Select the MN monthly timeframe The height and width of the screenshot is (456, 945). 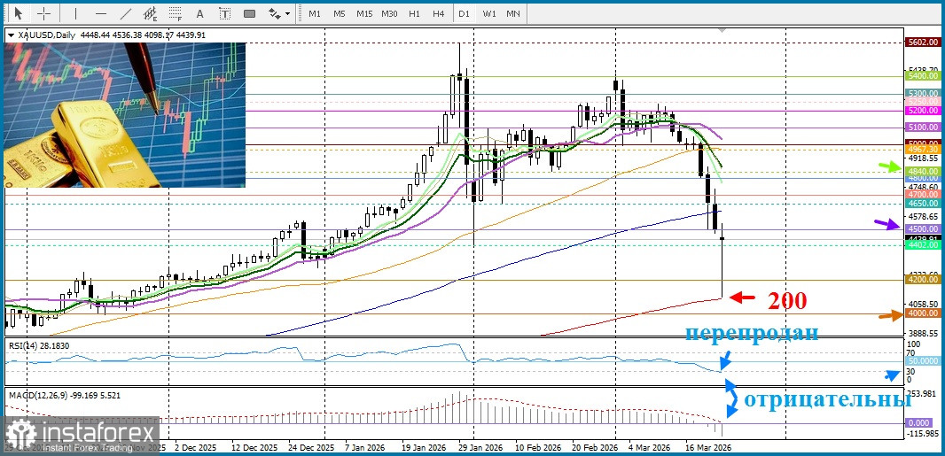click(x=513, y=13)
